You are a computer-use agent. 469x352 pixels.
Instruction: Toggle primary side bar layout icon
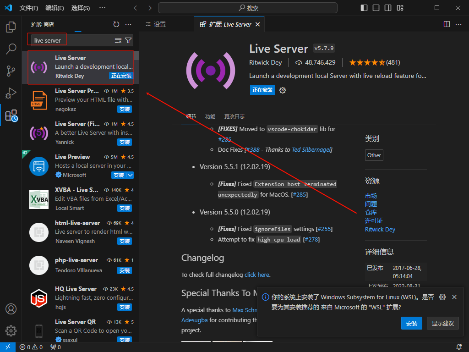pyautogui.click(x=364, y=8)
